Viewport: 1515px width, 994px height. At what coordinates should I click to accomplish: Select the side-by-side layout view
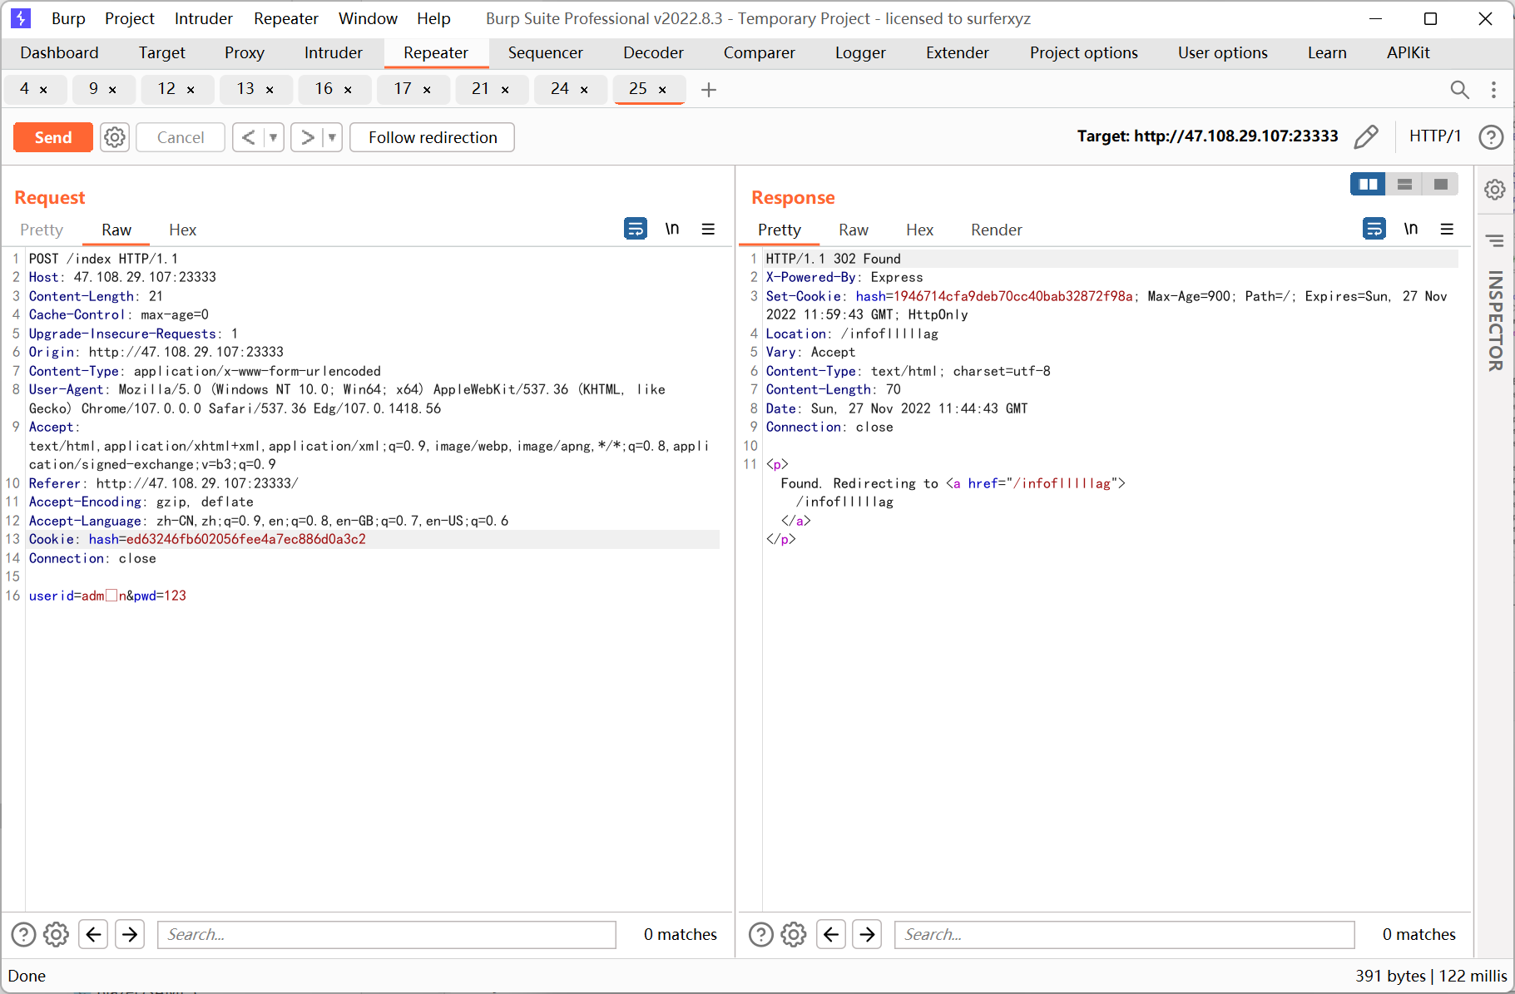1368,184
